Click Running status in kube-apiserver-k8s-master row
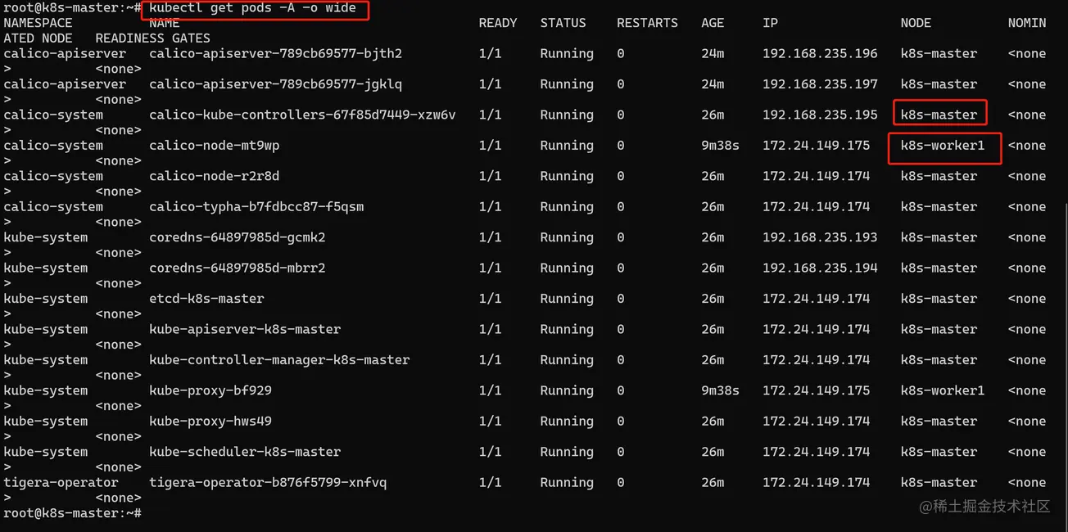1068x532 pixels. (x=567, y=330)
